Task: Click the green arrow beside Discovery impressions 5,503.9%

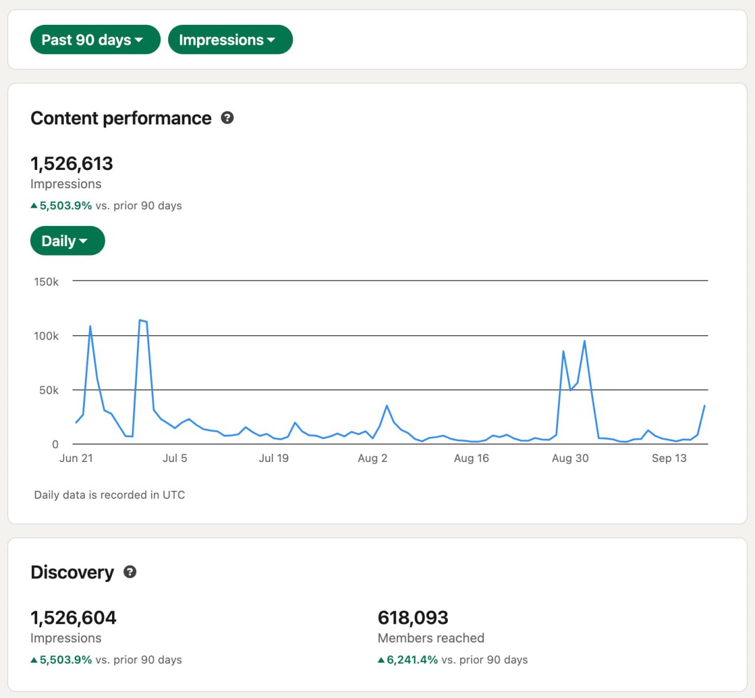Action: coord(34,660)
